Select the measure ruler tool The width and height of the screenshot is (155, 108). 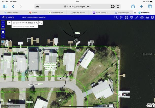coord(137,17)
